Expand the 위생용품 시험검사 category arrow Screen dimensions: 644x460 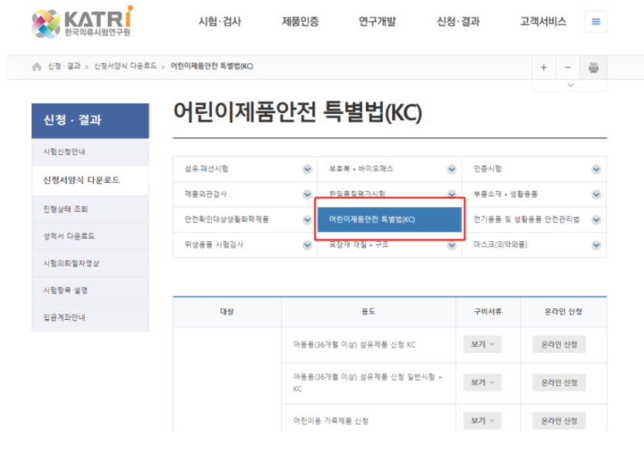click(307, 245)
